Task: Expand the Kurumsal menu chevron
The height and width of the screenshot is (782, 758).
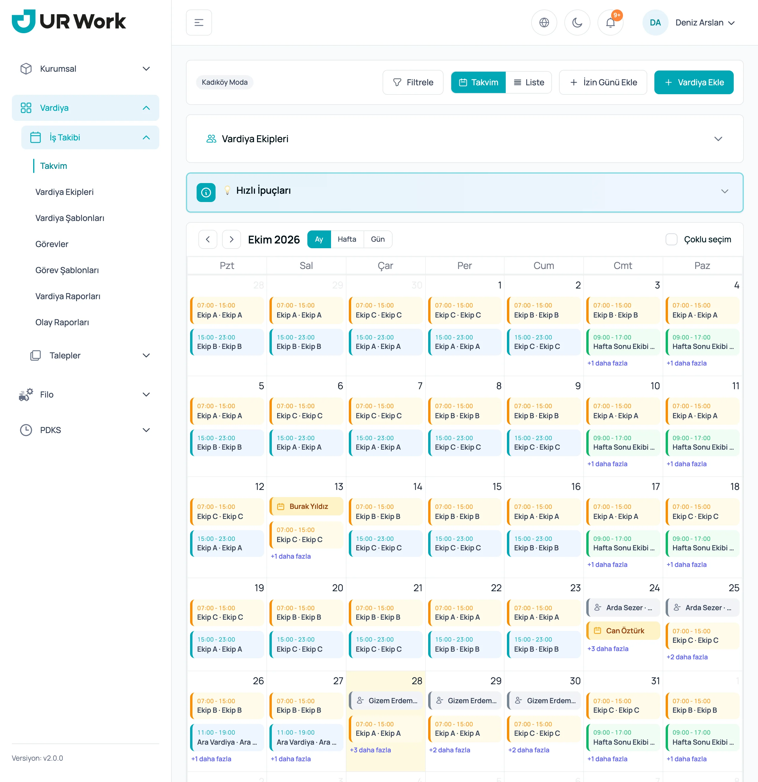Action: point(146,69)
